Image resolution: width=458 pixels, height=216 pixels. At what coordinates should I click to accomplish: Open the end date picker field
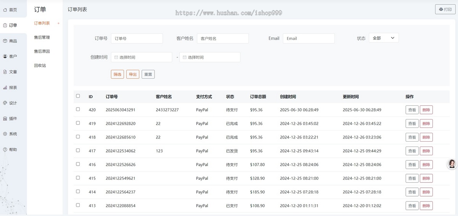[x=210, y=57]
